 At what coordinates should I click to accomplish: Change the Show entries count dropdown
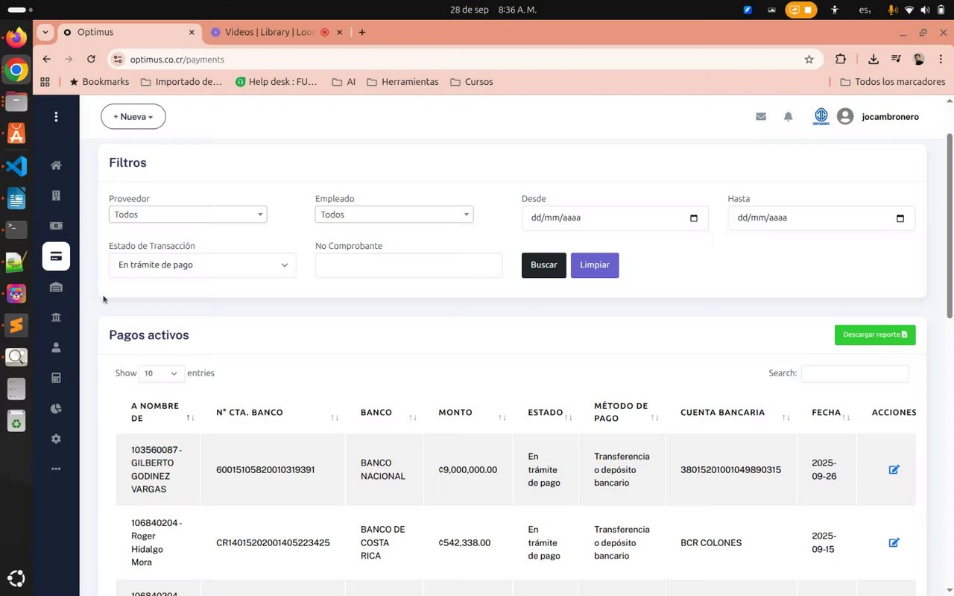point(161,373)
